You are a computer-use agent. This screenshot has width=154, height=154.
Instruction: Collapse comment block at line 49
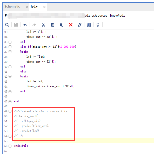[x=10, y=111]
